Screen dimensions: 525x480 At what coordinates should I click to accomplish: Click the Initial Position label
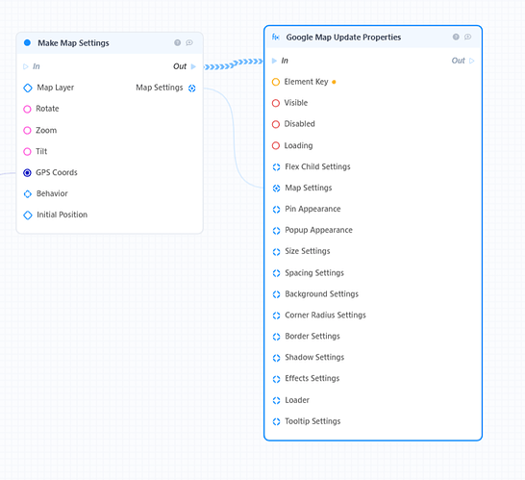(62, 215)
